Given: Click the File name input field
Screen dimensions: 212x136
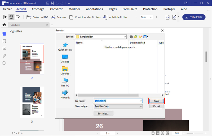Looking at the screenshot, I should 118,101.
